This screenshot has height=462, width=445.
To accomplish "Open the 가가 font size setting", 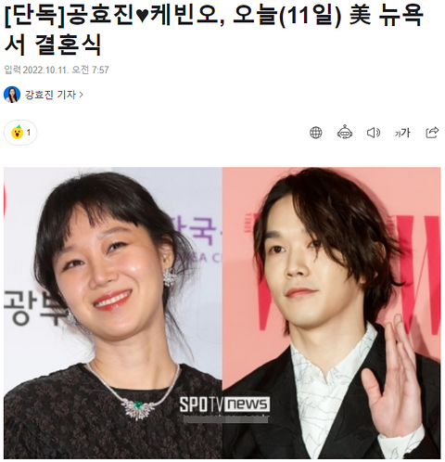I will tap(402, 133).
